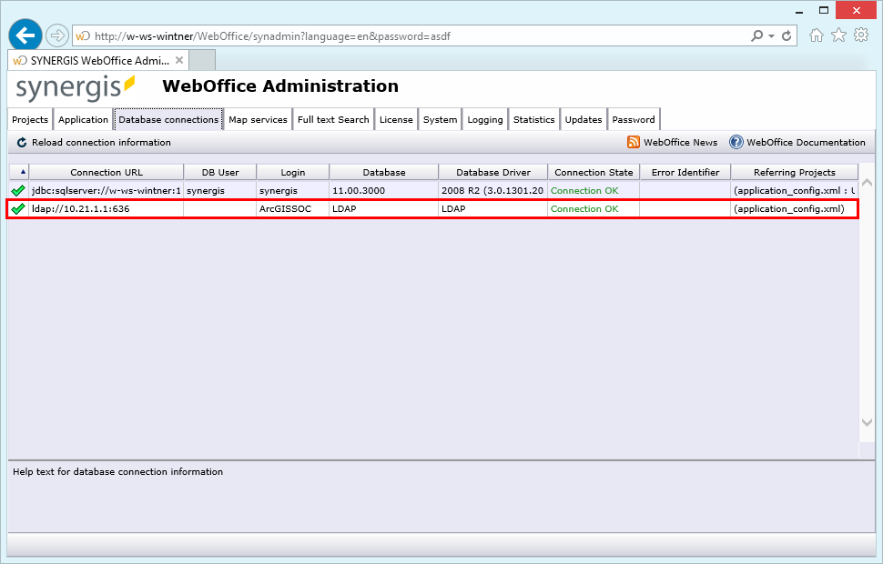
Task: Click the green checkmark on the ldap connection row
Action: coord(18,208)
